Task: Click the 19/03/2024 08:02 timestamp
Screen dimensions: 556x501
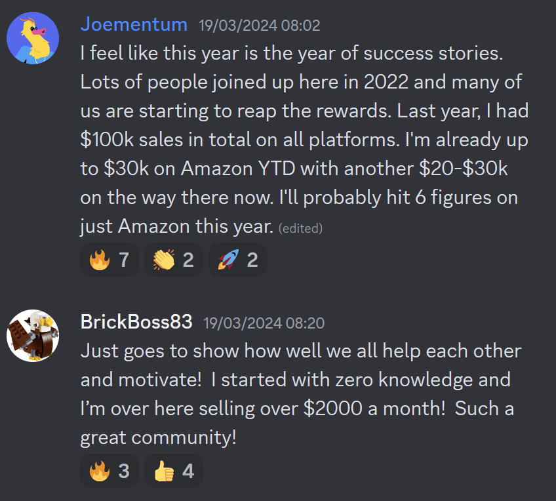Action: (x=260, y=26)
